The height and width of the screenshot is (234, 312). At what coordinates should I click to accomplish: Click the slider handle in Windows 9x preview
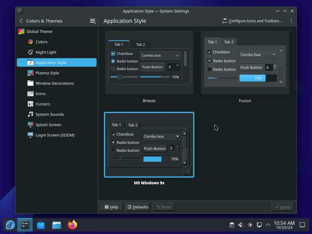click(121, 158)
